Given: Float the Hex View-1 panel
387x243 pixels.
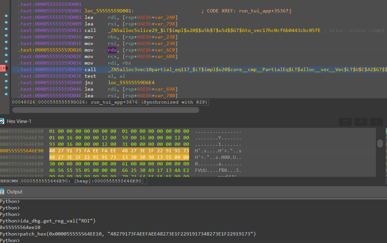Looking at the screenshot, I should [x=361, y=122].
